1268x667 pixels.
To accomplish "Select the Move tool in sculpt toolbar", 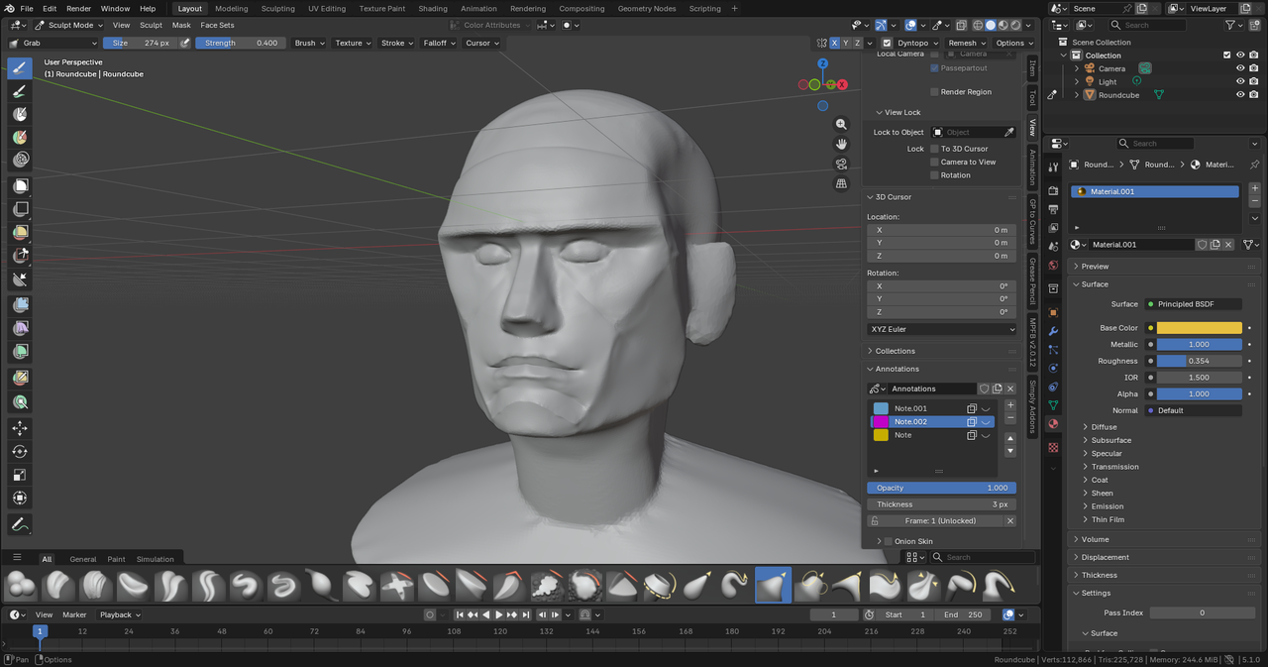I will pos(20,428).
